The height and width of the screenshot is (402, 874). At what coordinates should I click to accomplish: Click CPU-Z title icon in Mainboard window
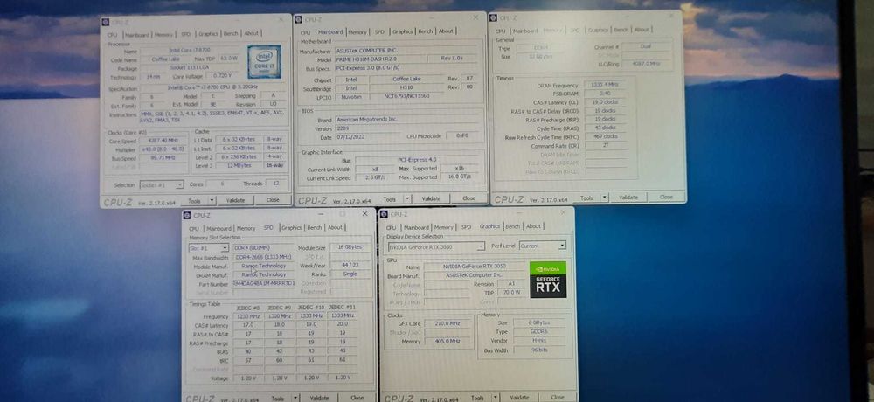pyautogui.click(x=298, y=19)
